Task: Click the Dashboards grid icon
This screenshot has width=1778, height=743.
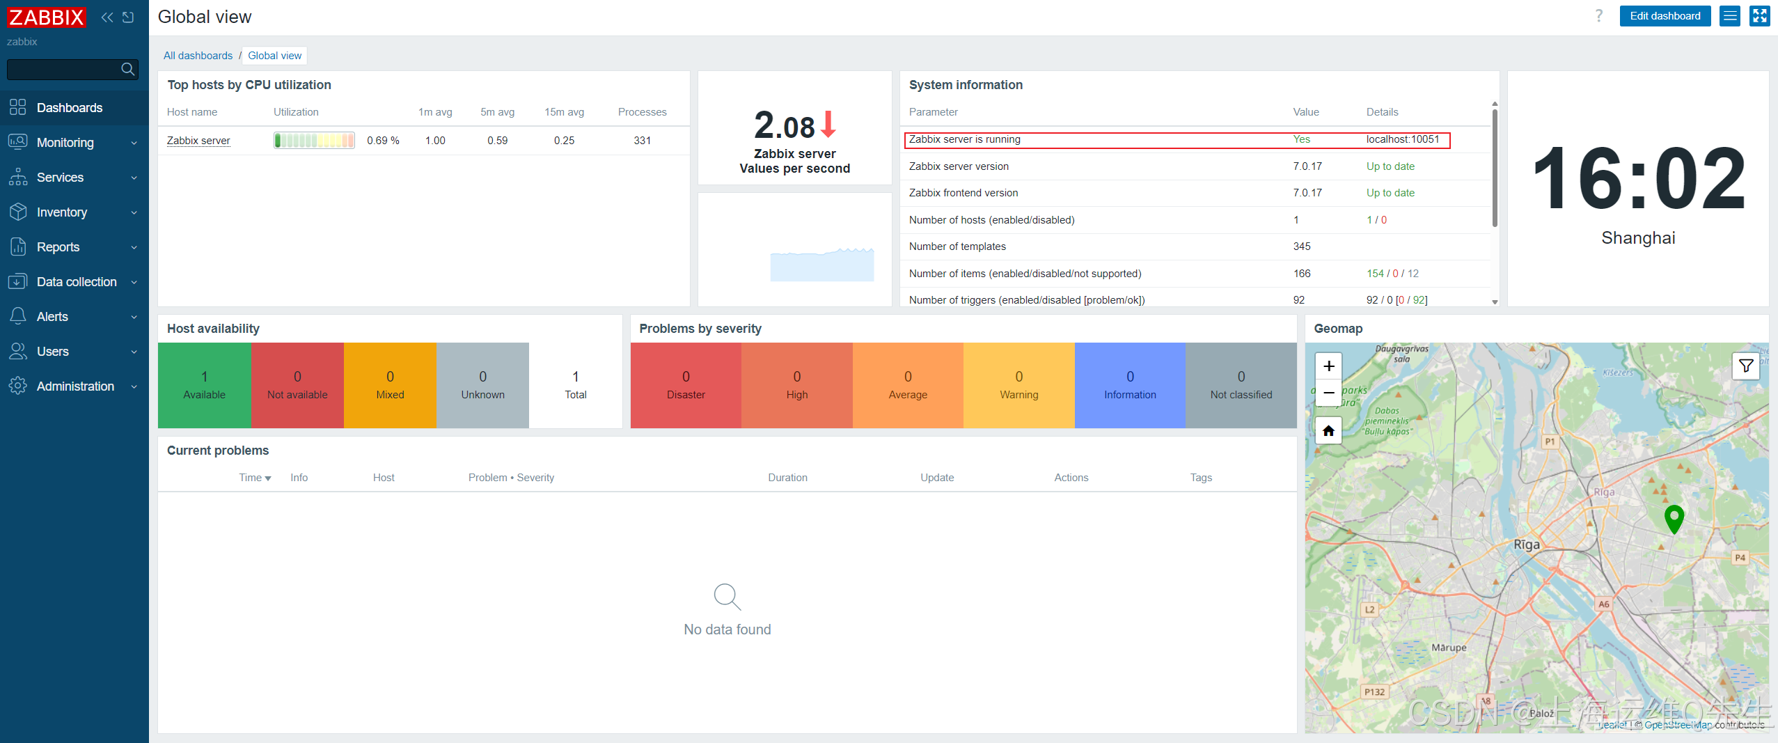Action: tap(18, 107)
